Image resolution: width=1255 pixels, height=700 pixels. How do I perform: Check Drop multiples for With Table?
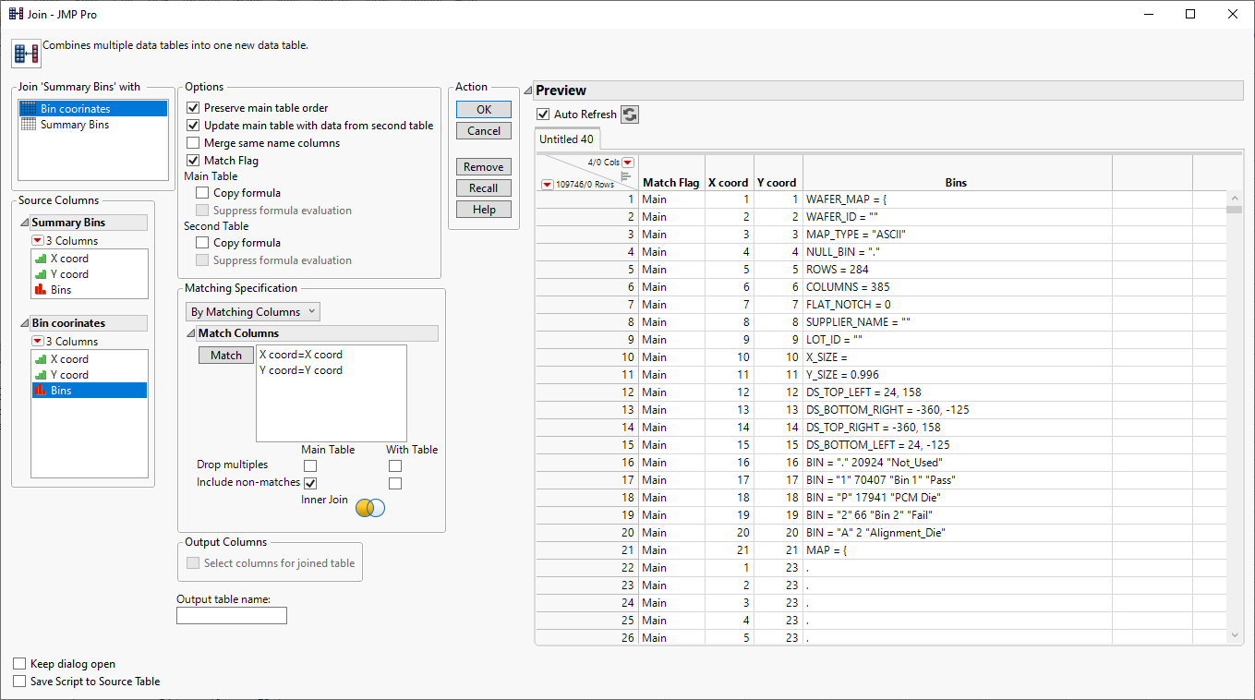pyautogui.click(x=395, y=465)
